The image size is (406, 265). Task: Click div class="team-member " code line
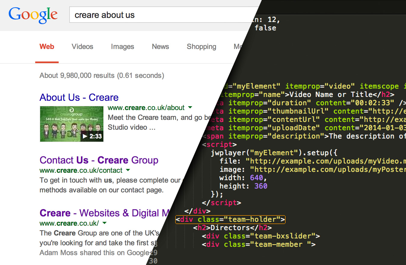(x=259, y=245)
